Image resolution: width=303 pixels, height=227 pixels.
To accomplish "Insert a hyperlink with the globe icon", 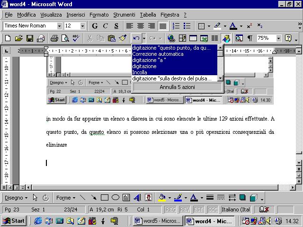I will click(x=171, y=38).
